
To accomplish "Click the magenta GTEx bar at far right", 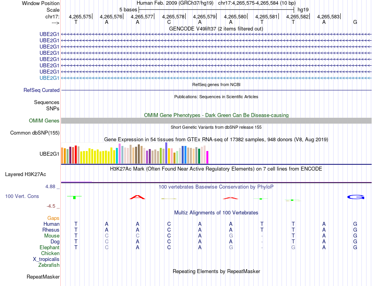I will (x=208, y=157).
